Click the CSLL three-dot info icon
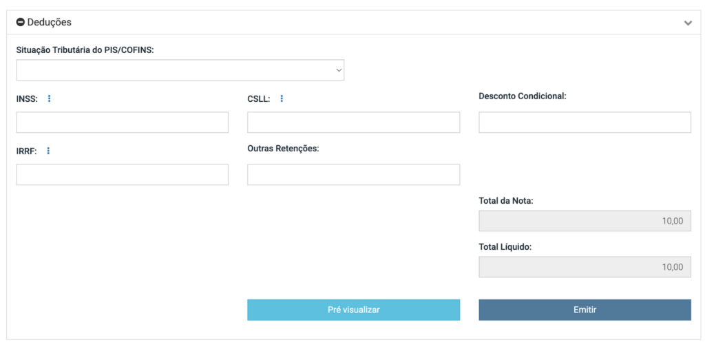Screen dimensions: 705x342 click(x=281, y=98)
